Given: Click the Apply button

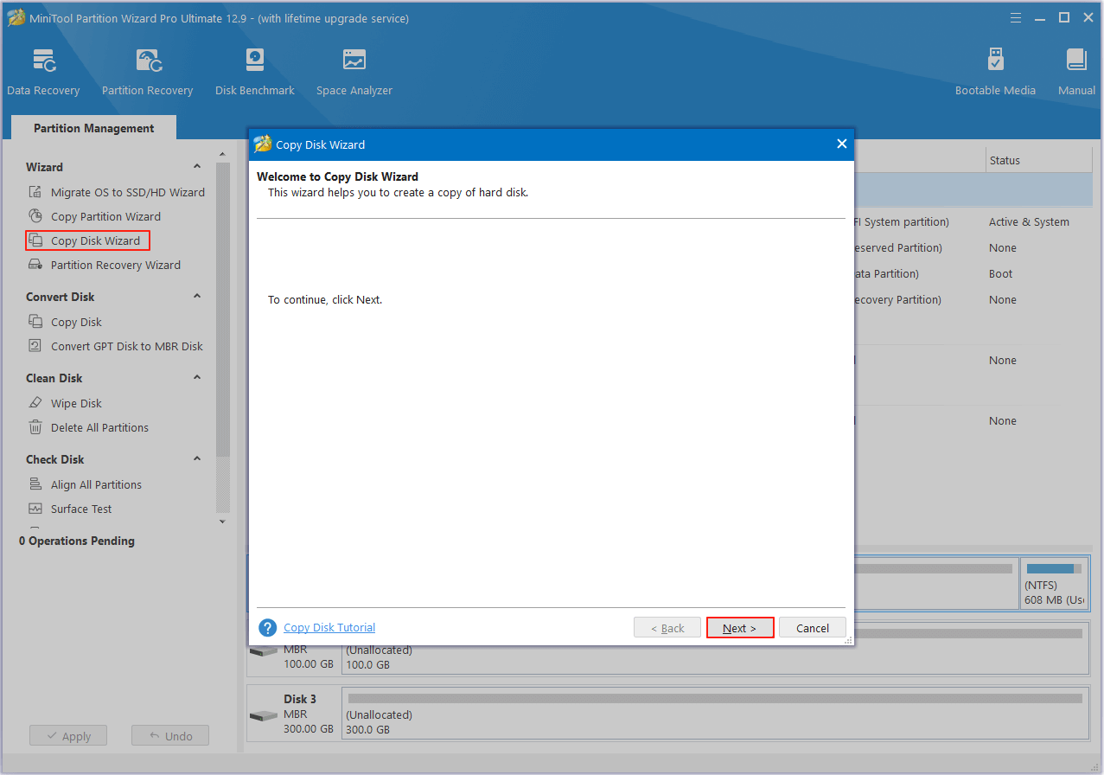Looking at the screenshot, I should click(67, 736).
